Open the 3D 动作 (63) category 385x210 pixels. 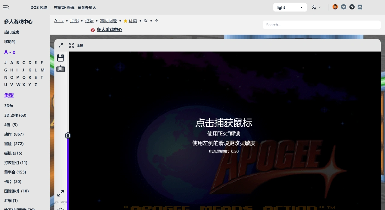click(15, 115)
